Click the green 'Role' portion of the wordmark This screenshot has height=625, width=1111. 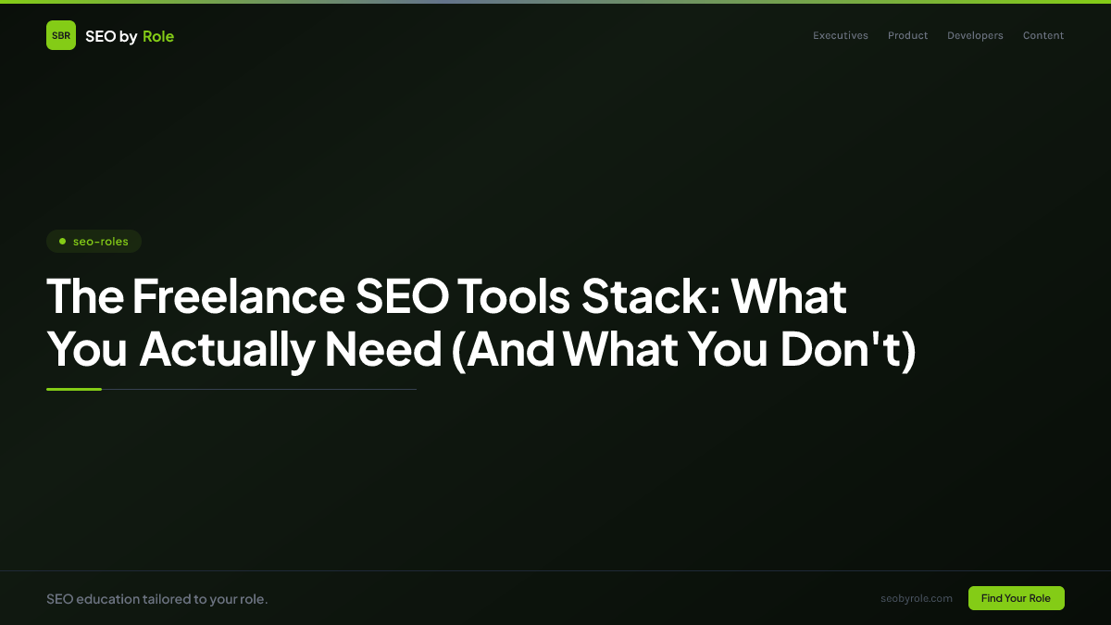[157, 36]
